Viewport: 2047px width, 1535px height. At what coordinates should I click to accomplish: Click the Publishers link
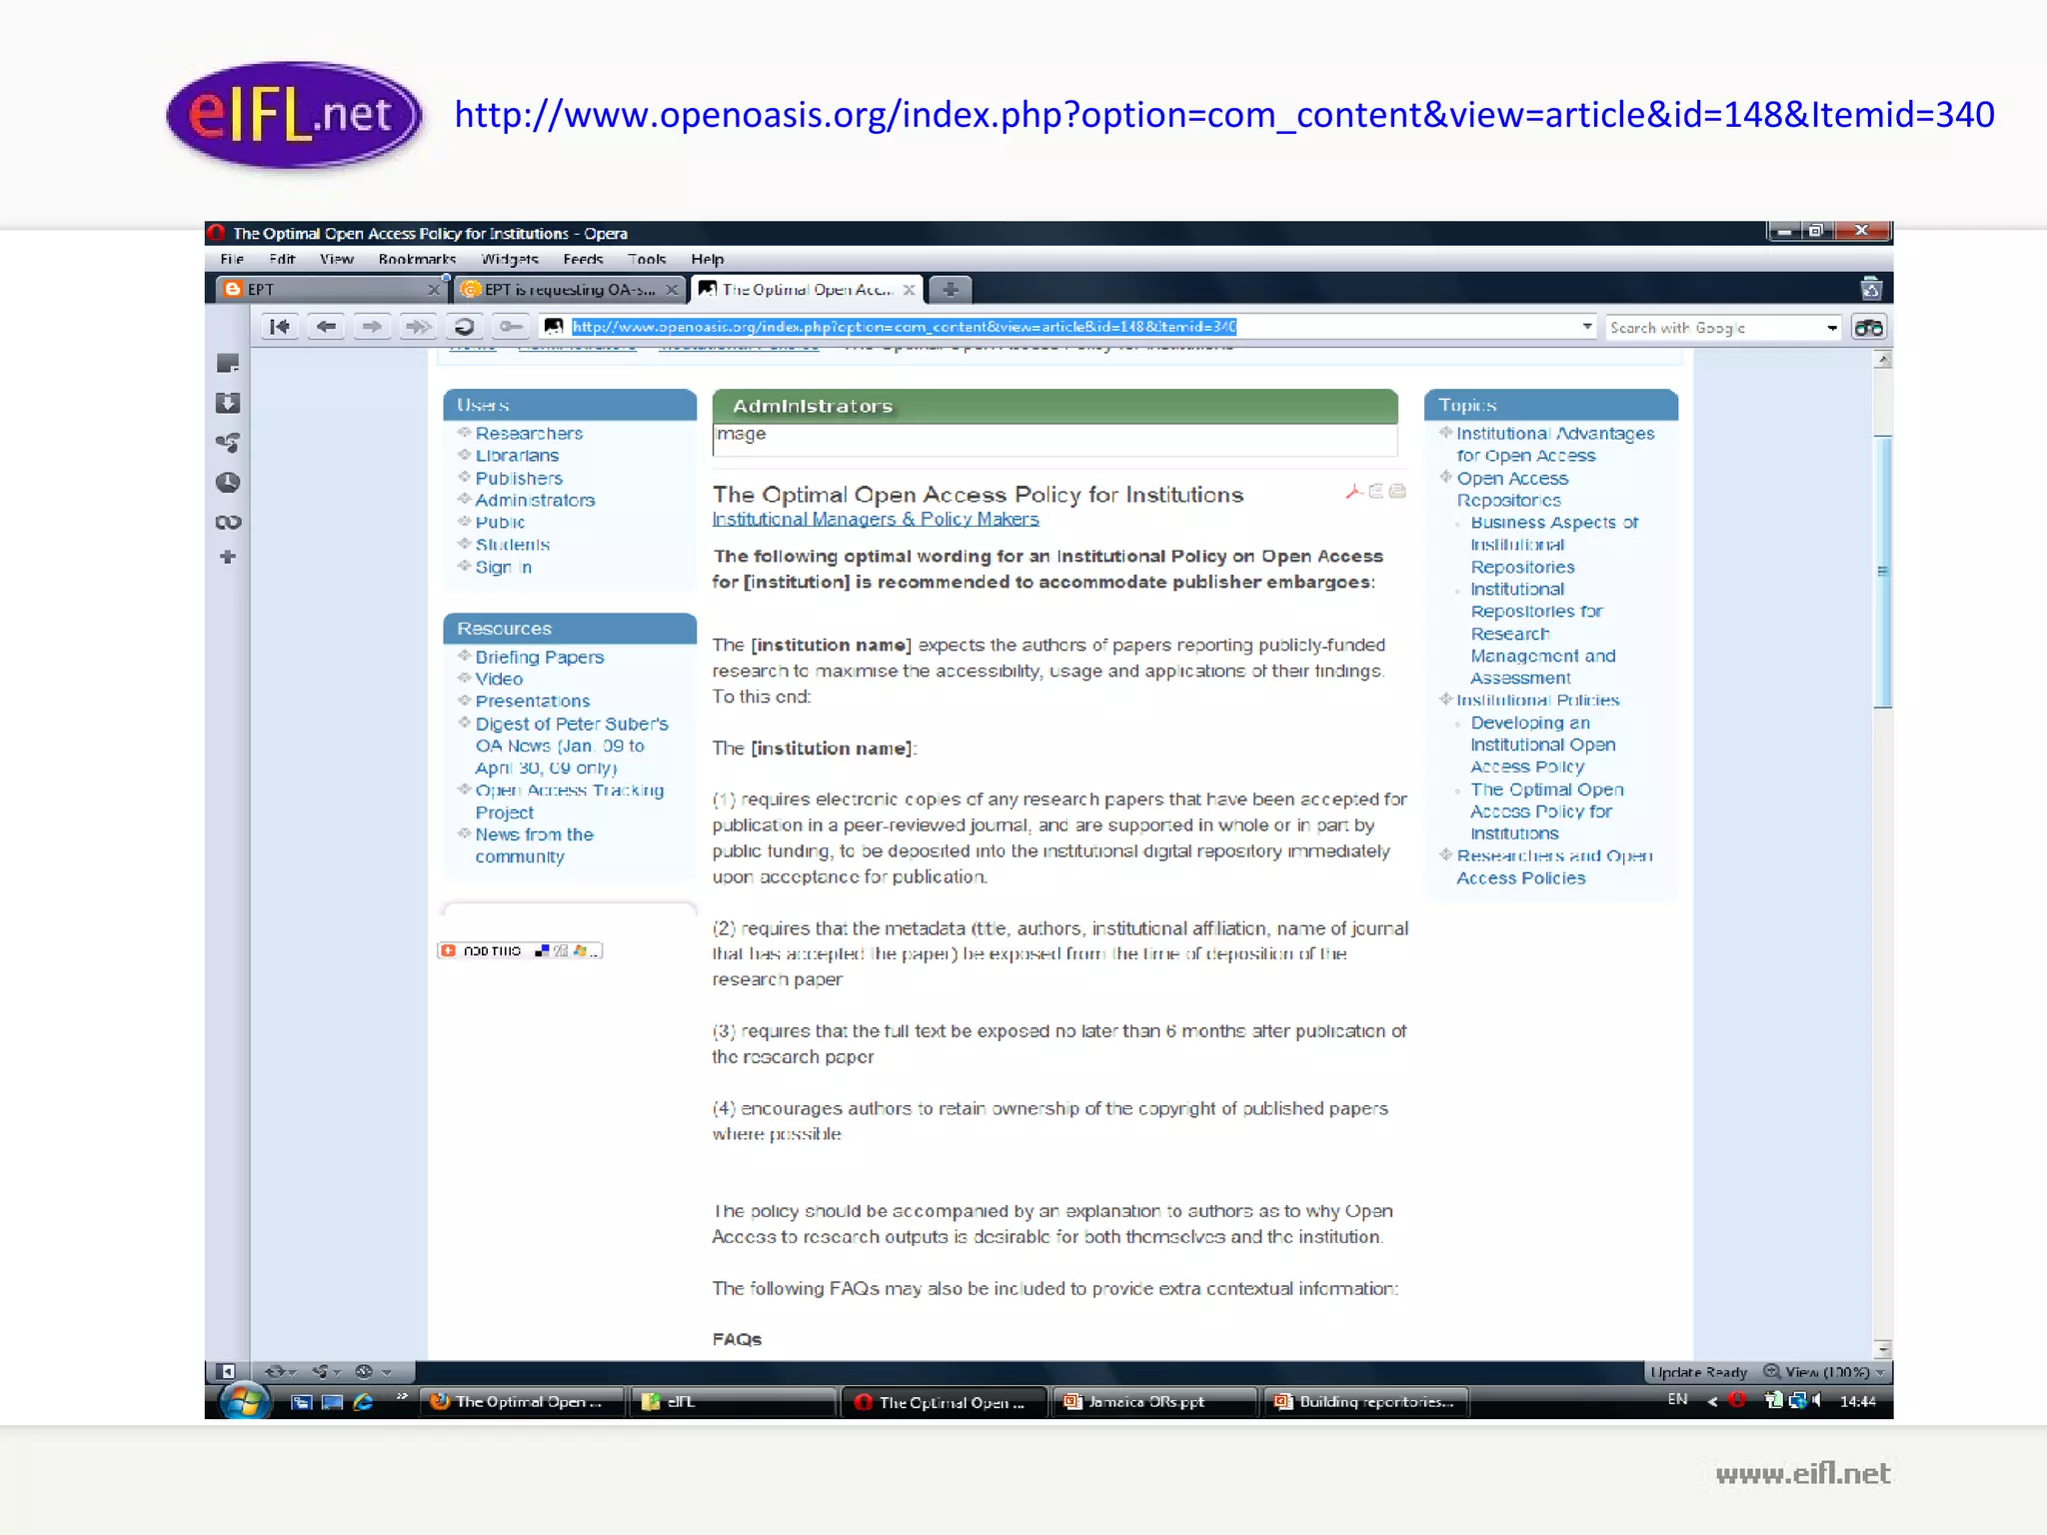[519, 478]
